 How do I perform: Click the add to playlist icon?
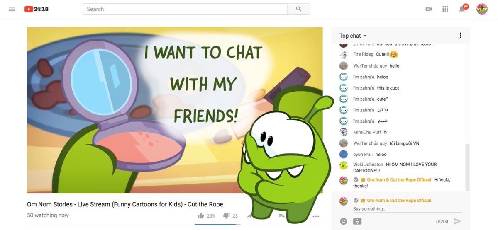(281, 216)
